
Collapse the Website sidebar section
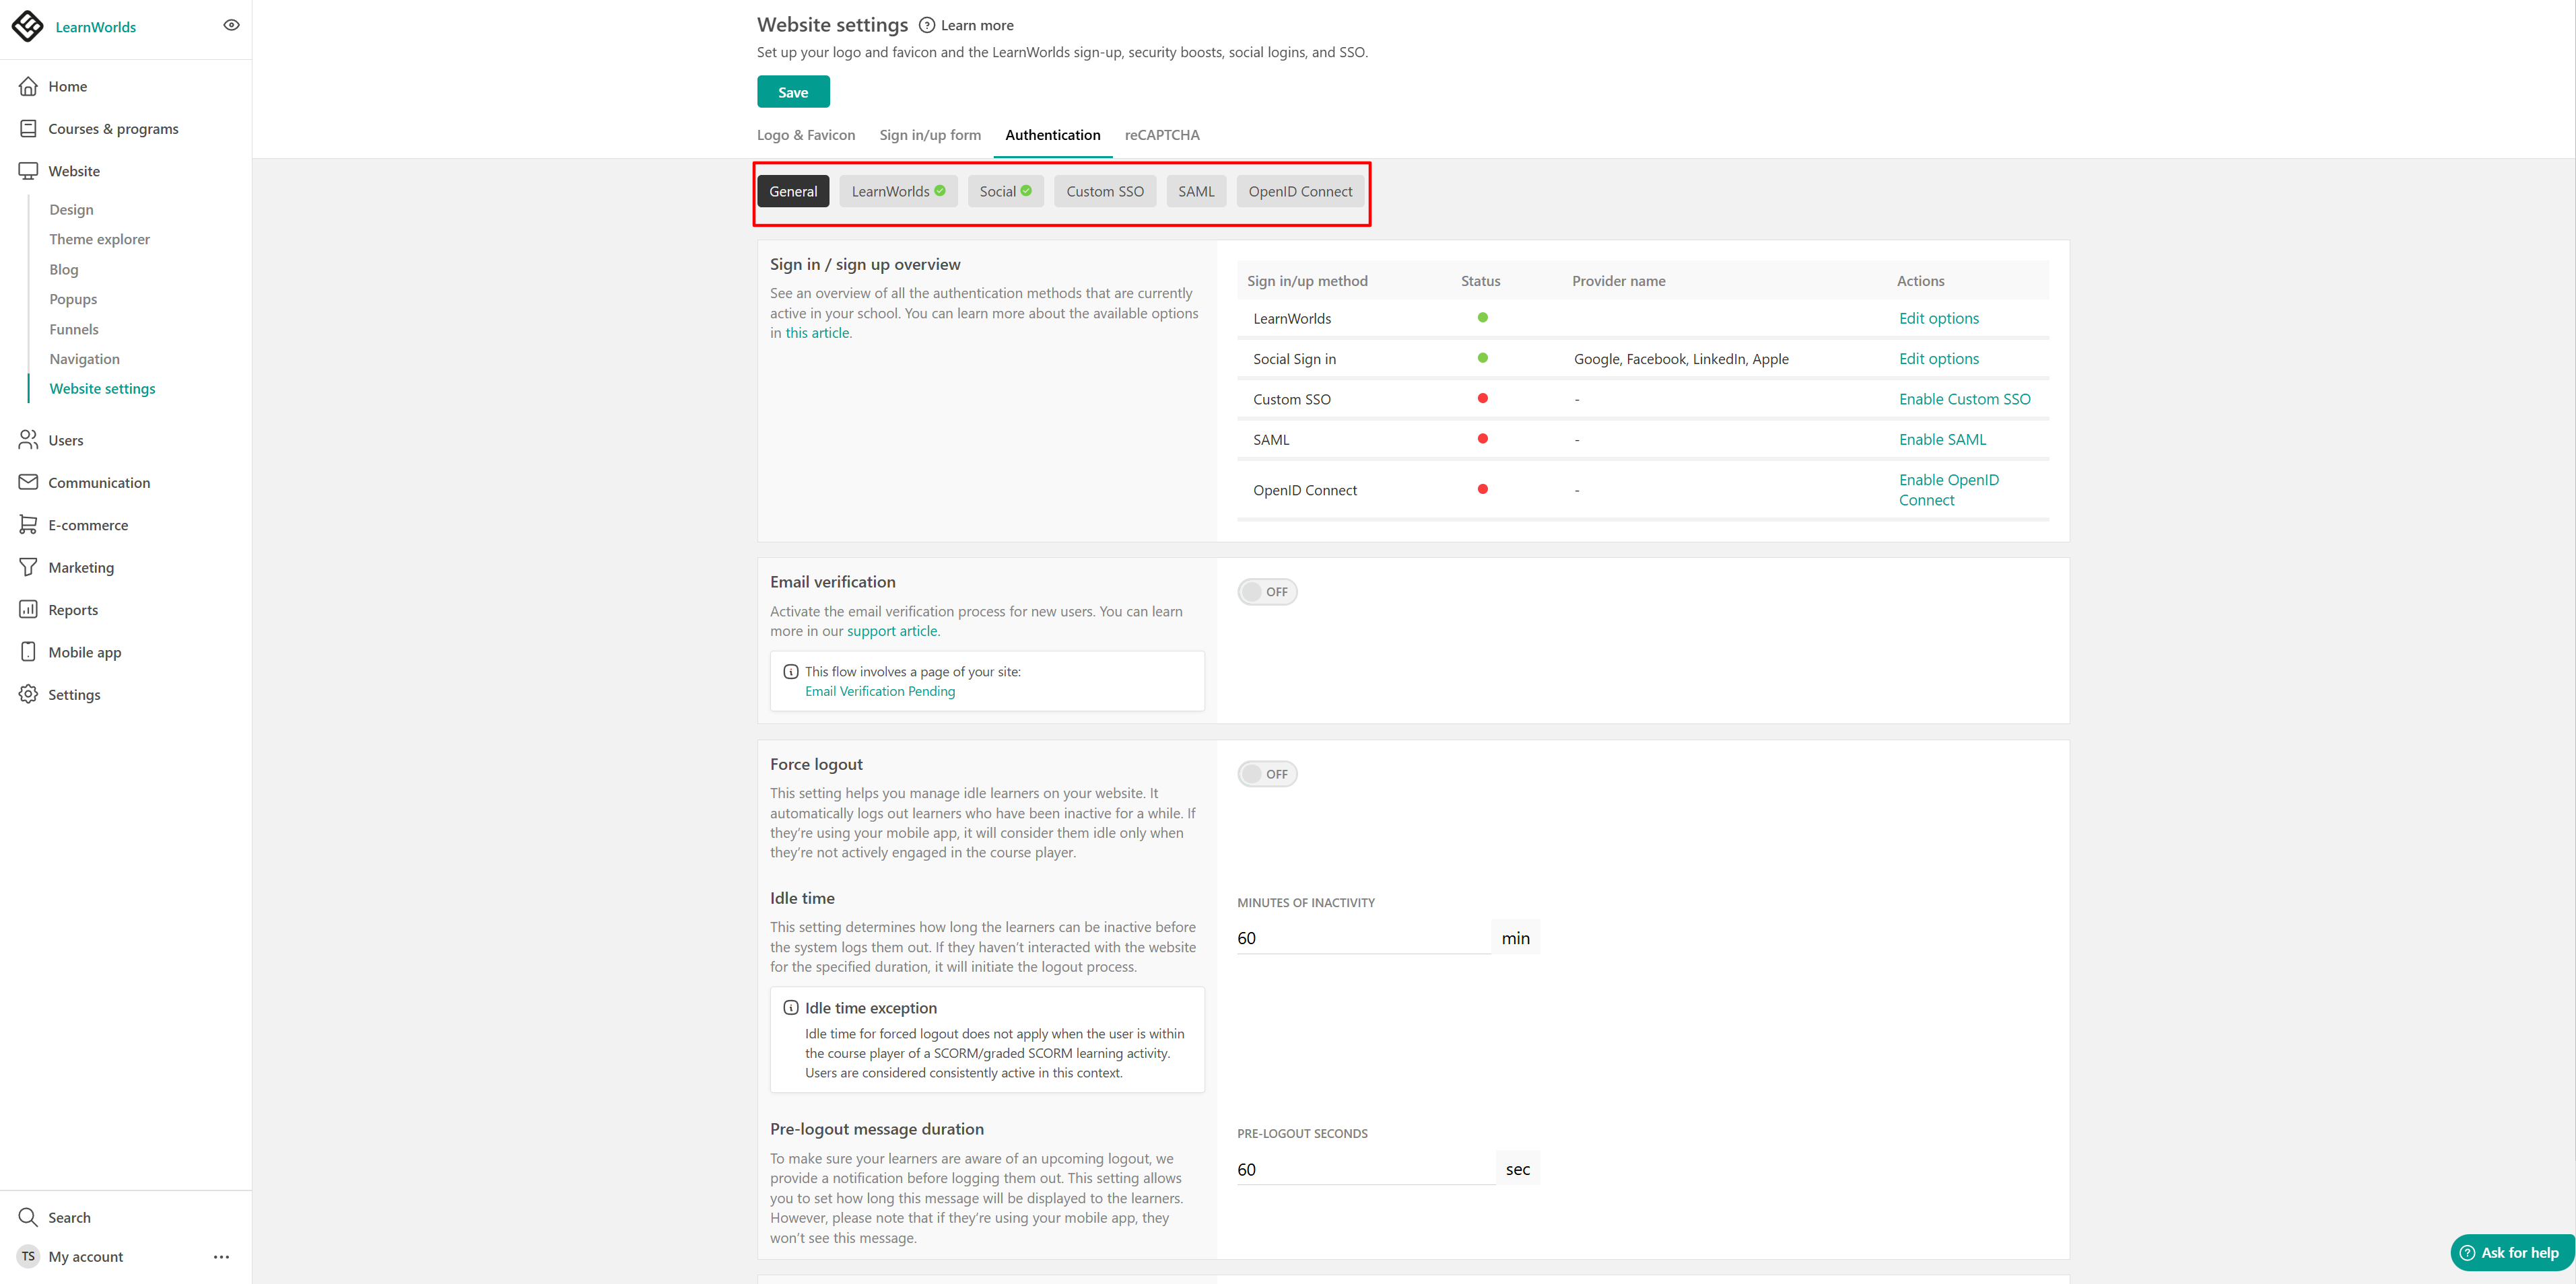(73, 171)
